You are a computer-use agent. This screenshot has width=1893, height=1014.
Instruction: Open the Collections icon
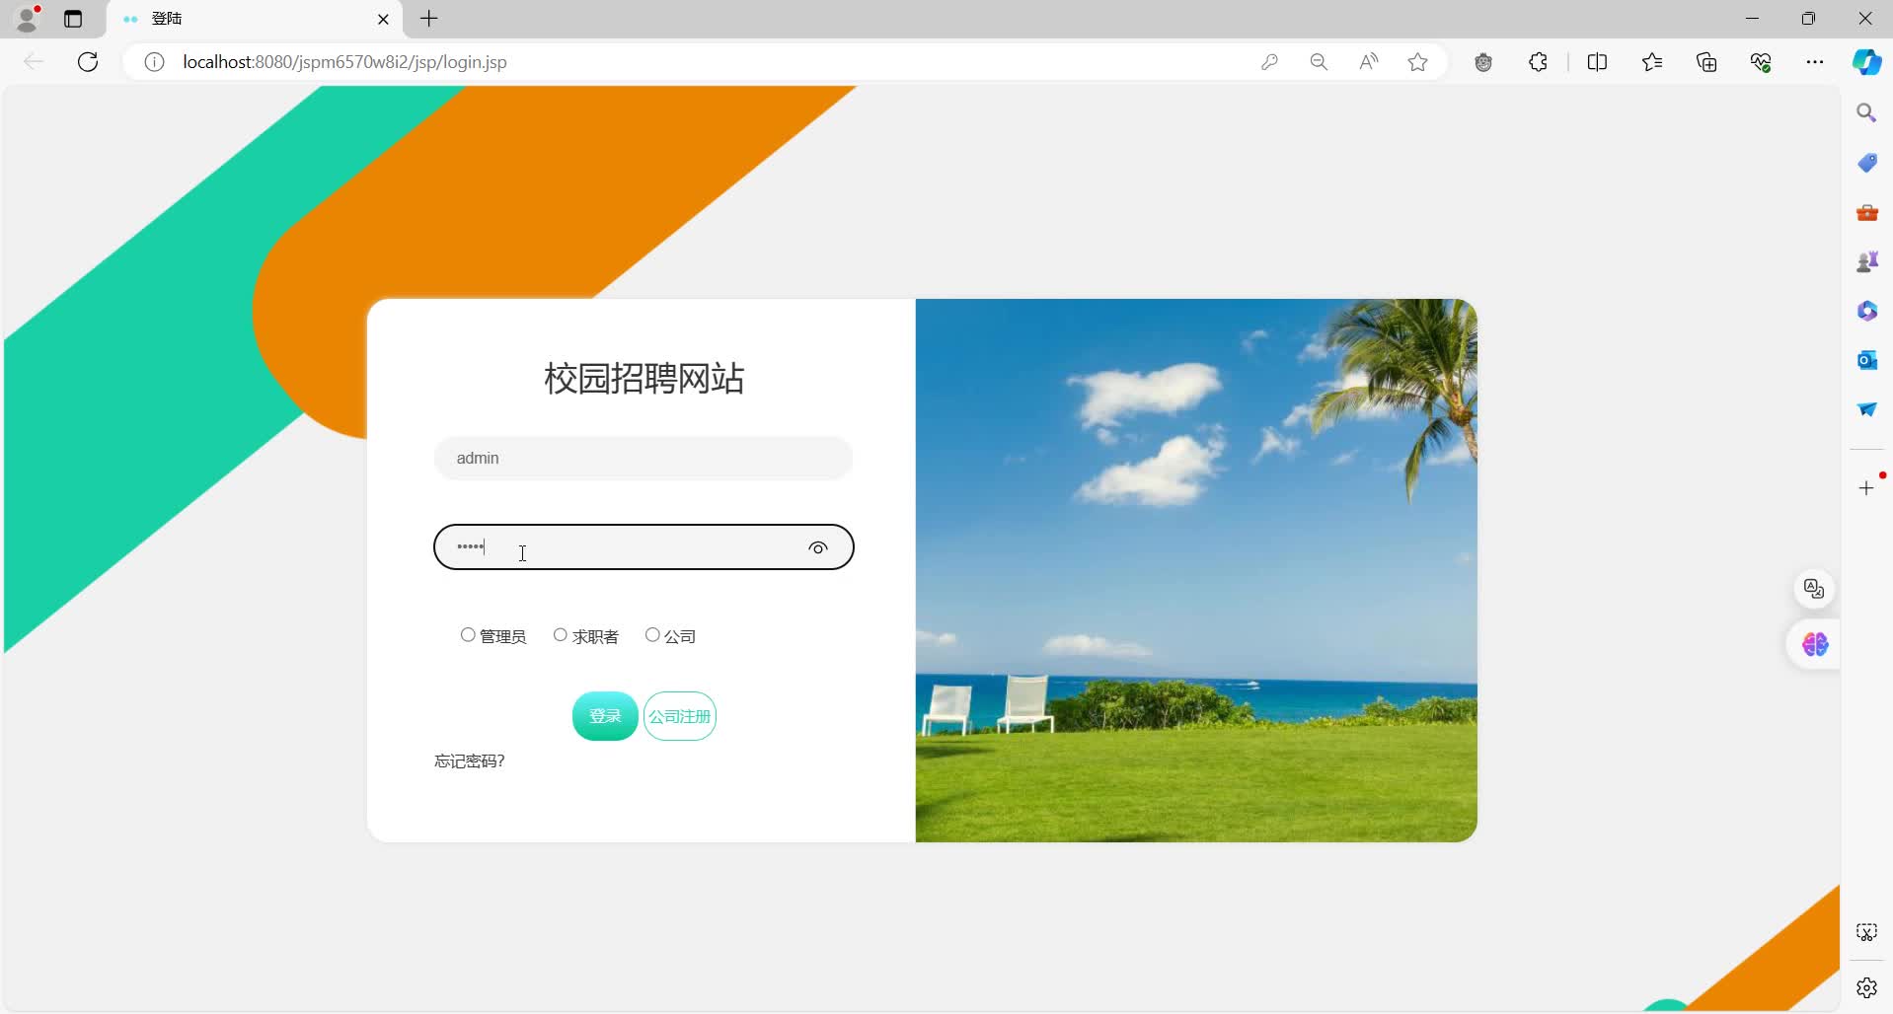point(1706,62)
